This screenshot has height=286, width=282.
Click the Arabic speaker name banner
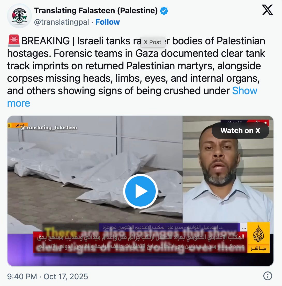point(169,227)
